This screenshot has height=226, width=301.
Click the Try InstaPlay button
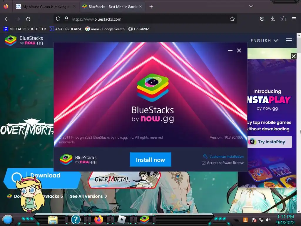[270, 142]
